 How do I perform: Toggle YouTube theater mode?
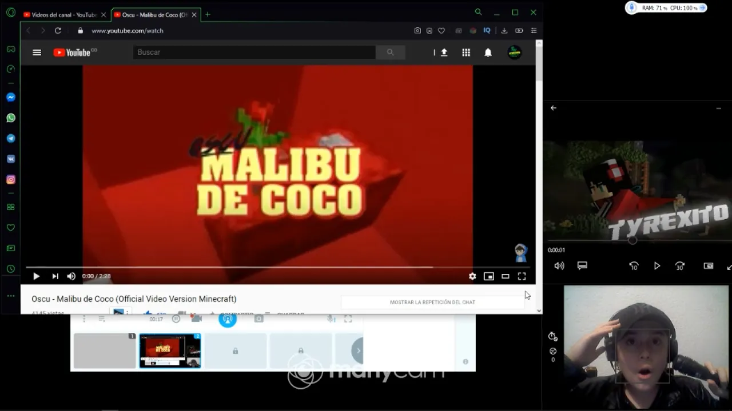506,276
